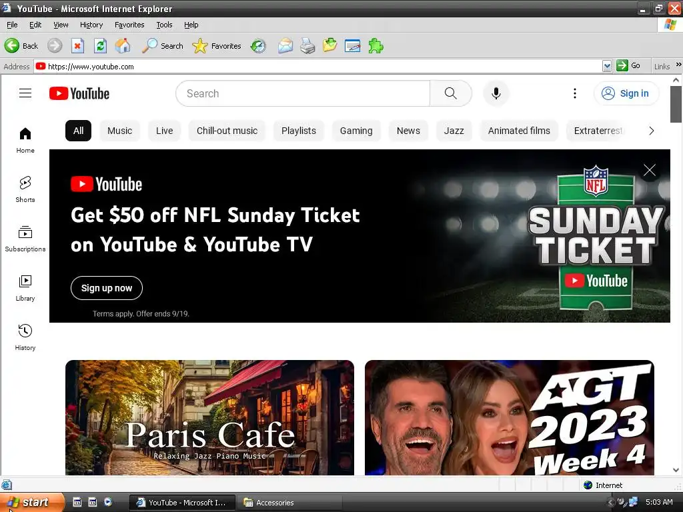This screenshot has width=683, height=512.
Task: Select the Live category chip
Action: (x=164, y=131)
